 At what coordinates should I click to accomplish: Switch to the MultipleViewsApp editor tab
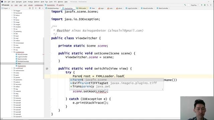tap(53, 8)
